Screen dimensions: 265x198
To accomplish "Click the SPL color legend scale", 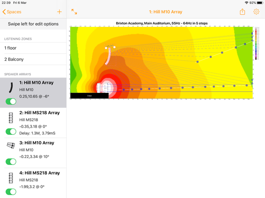I will point(257,43).
